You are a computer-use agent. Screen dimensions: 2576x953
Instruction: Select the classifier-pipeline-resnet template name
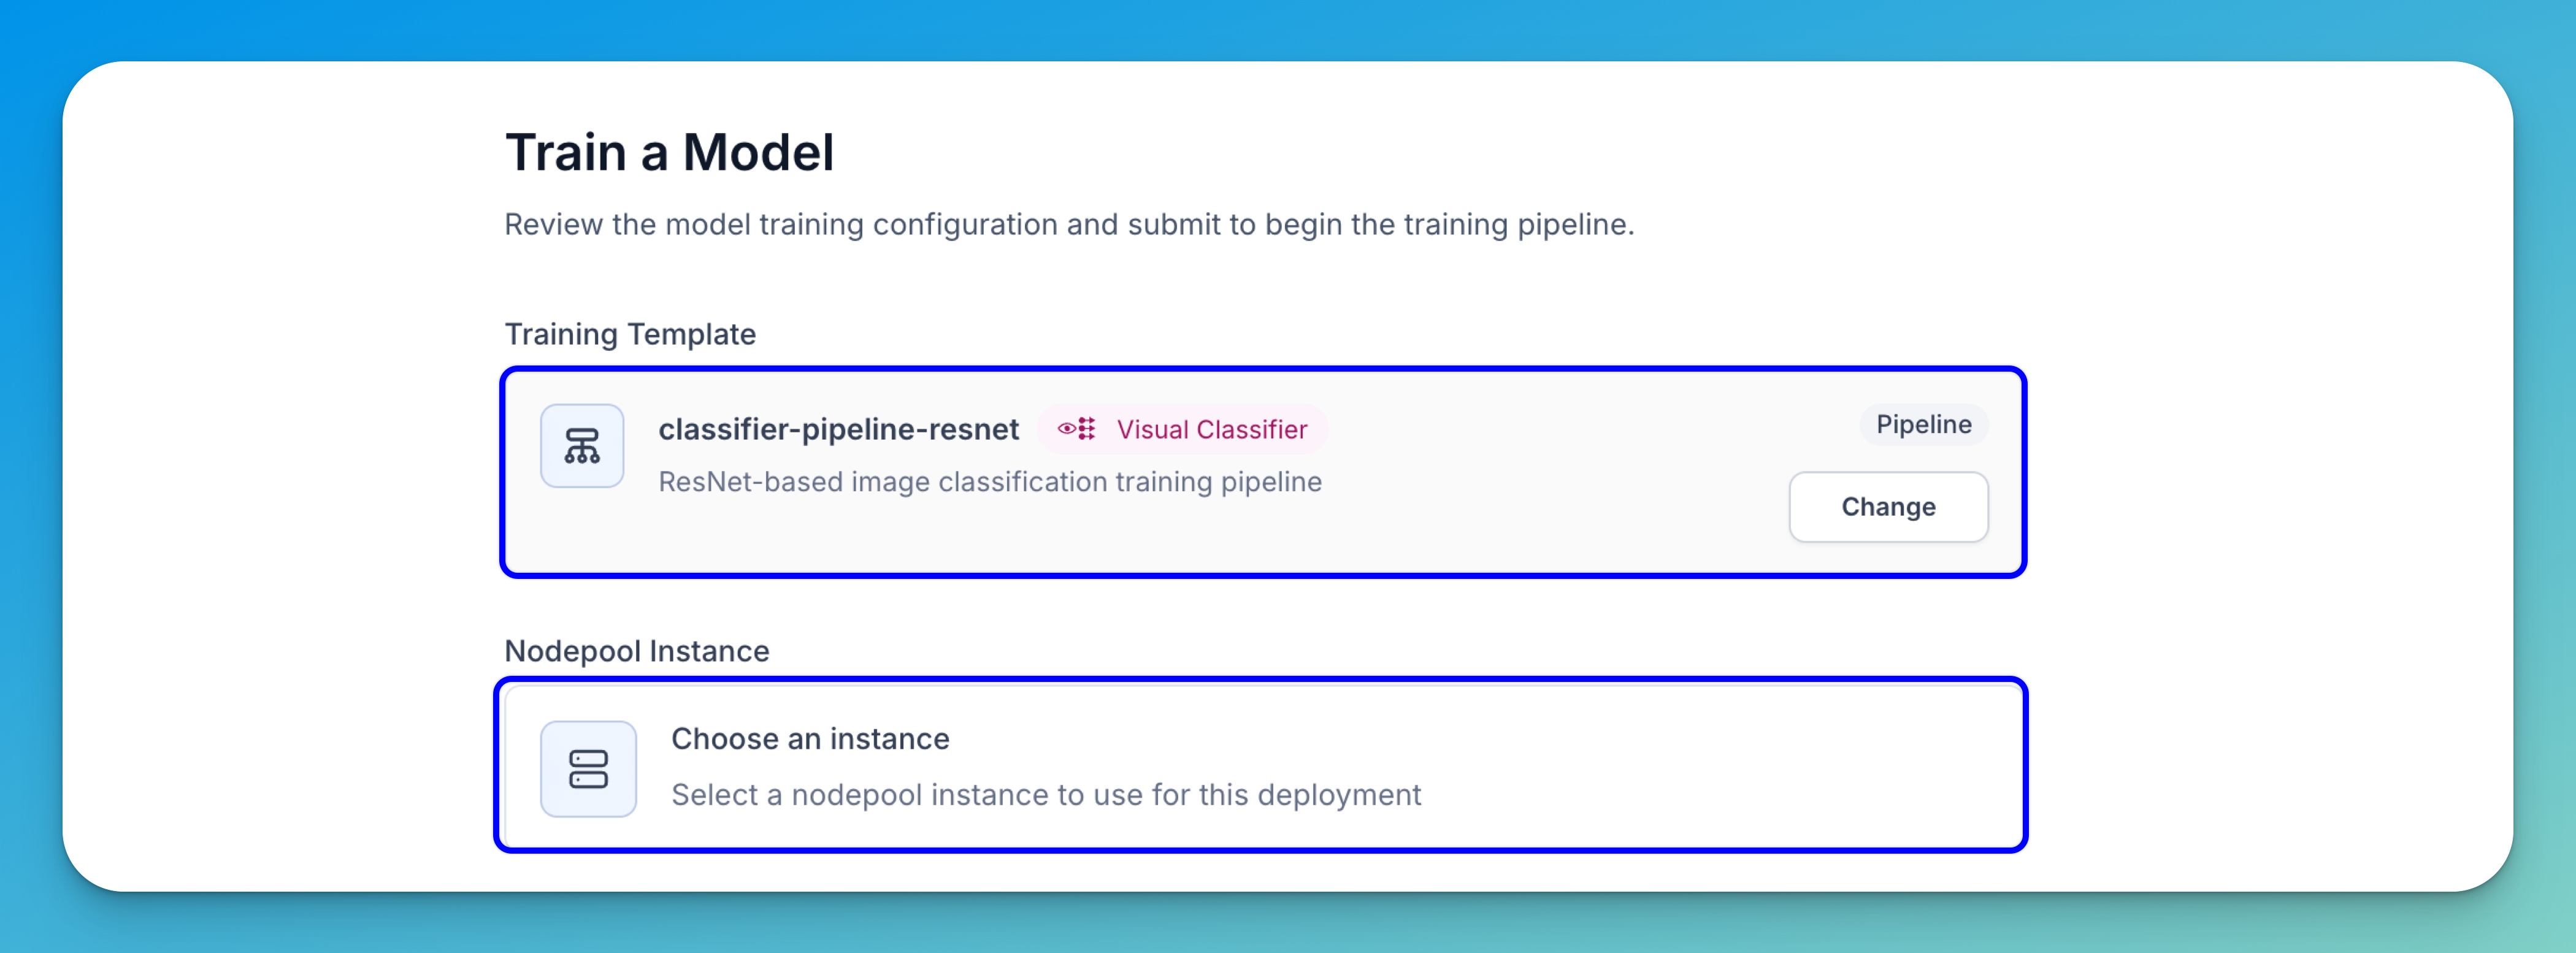pos(838,429)
